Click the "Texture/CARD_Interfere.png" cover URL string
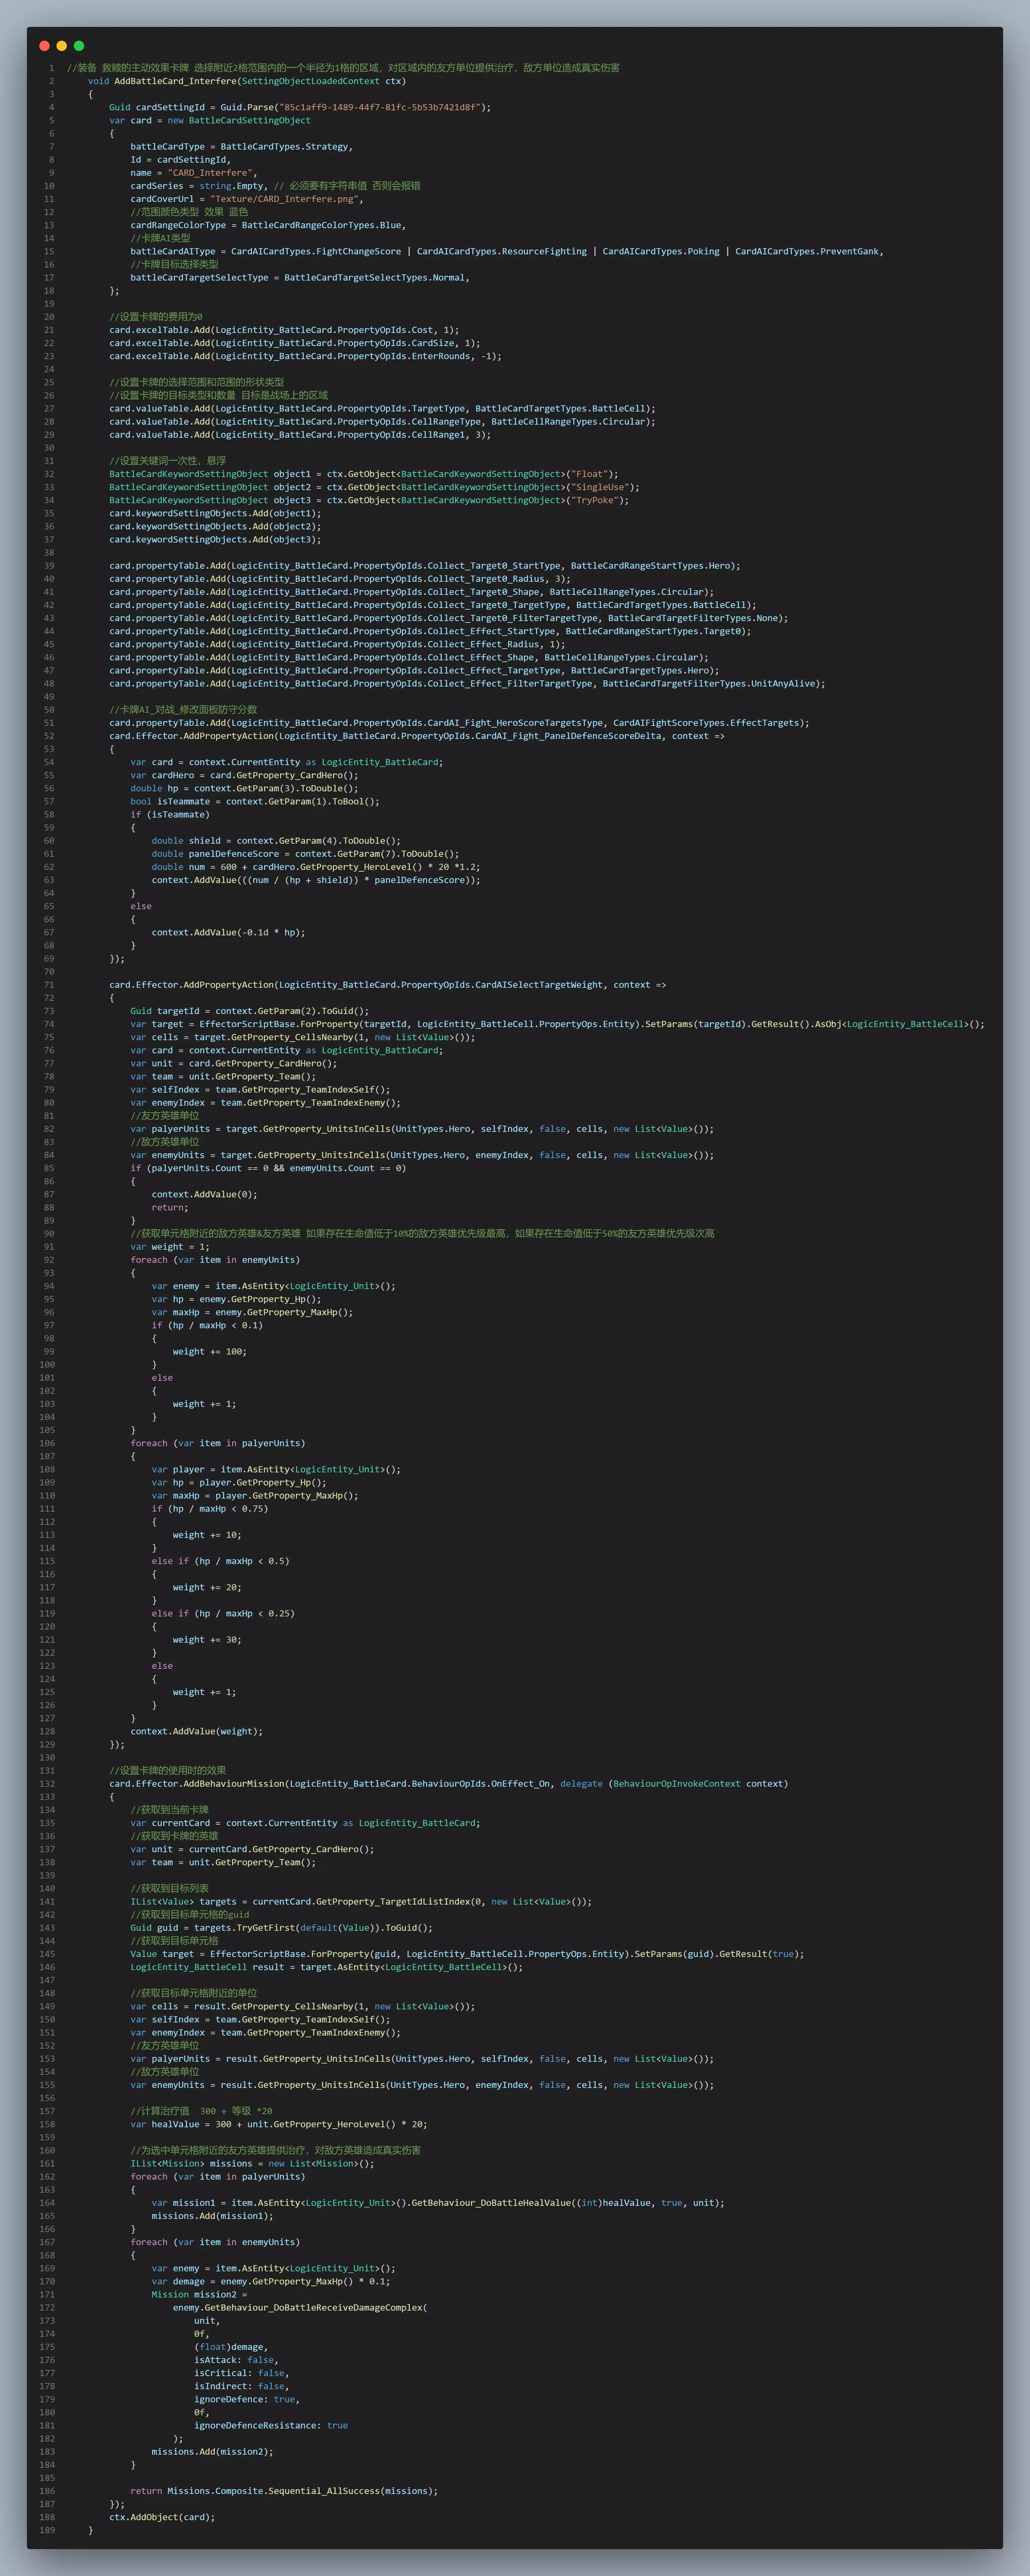This screenshot has width=1030, height=2576. (285, 199)
